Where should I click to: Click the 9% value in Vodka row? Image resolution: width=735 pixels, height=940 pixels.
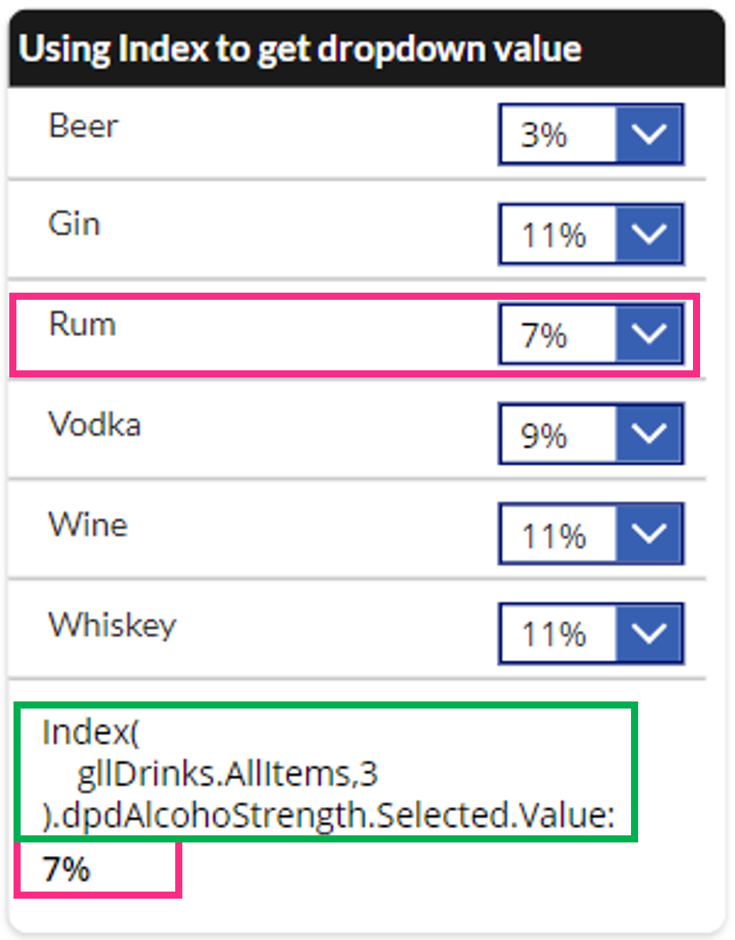click(544, 434)
